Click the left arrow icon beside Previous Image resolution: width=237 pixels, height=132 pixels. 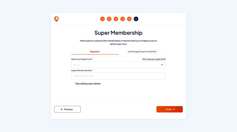coord(62,109)
